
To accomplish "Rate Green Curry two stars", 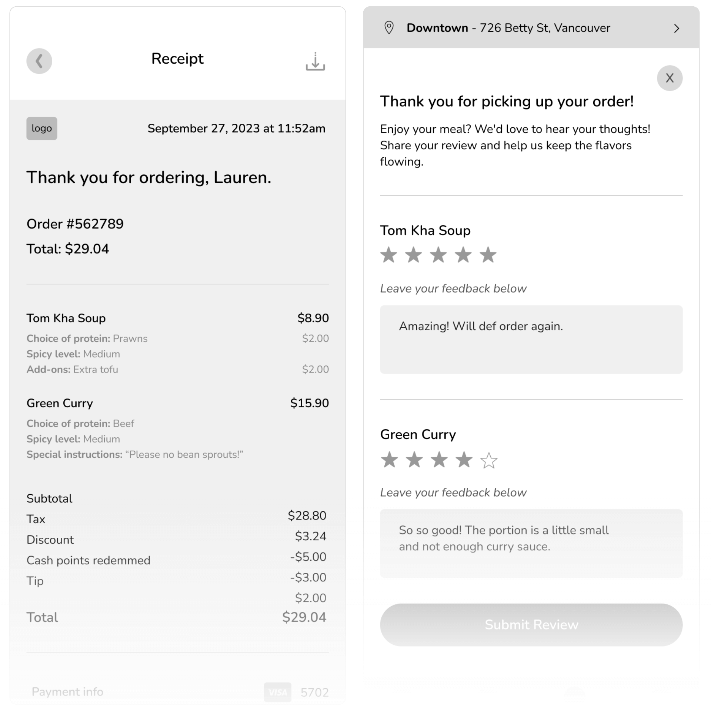I will 414,460.
